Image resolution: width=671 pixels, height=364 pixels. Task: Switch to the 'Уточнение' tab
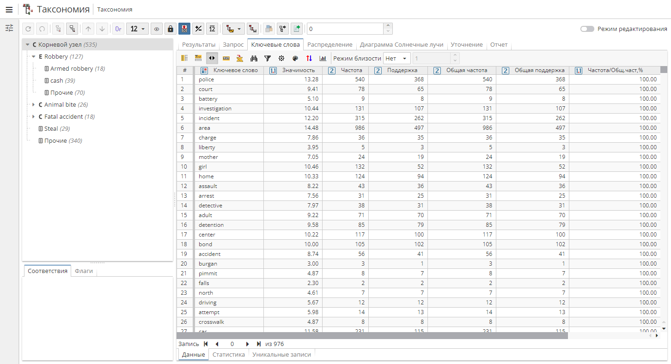point(467,45)
